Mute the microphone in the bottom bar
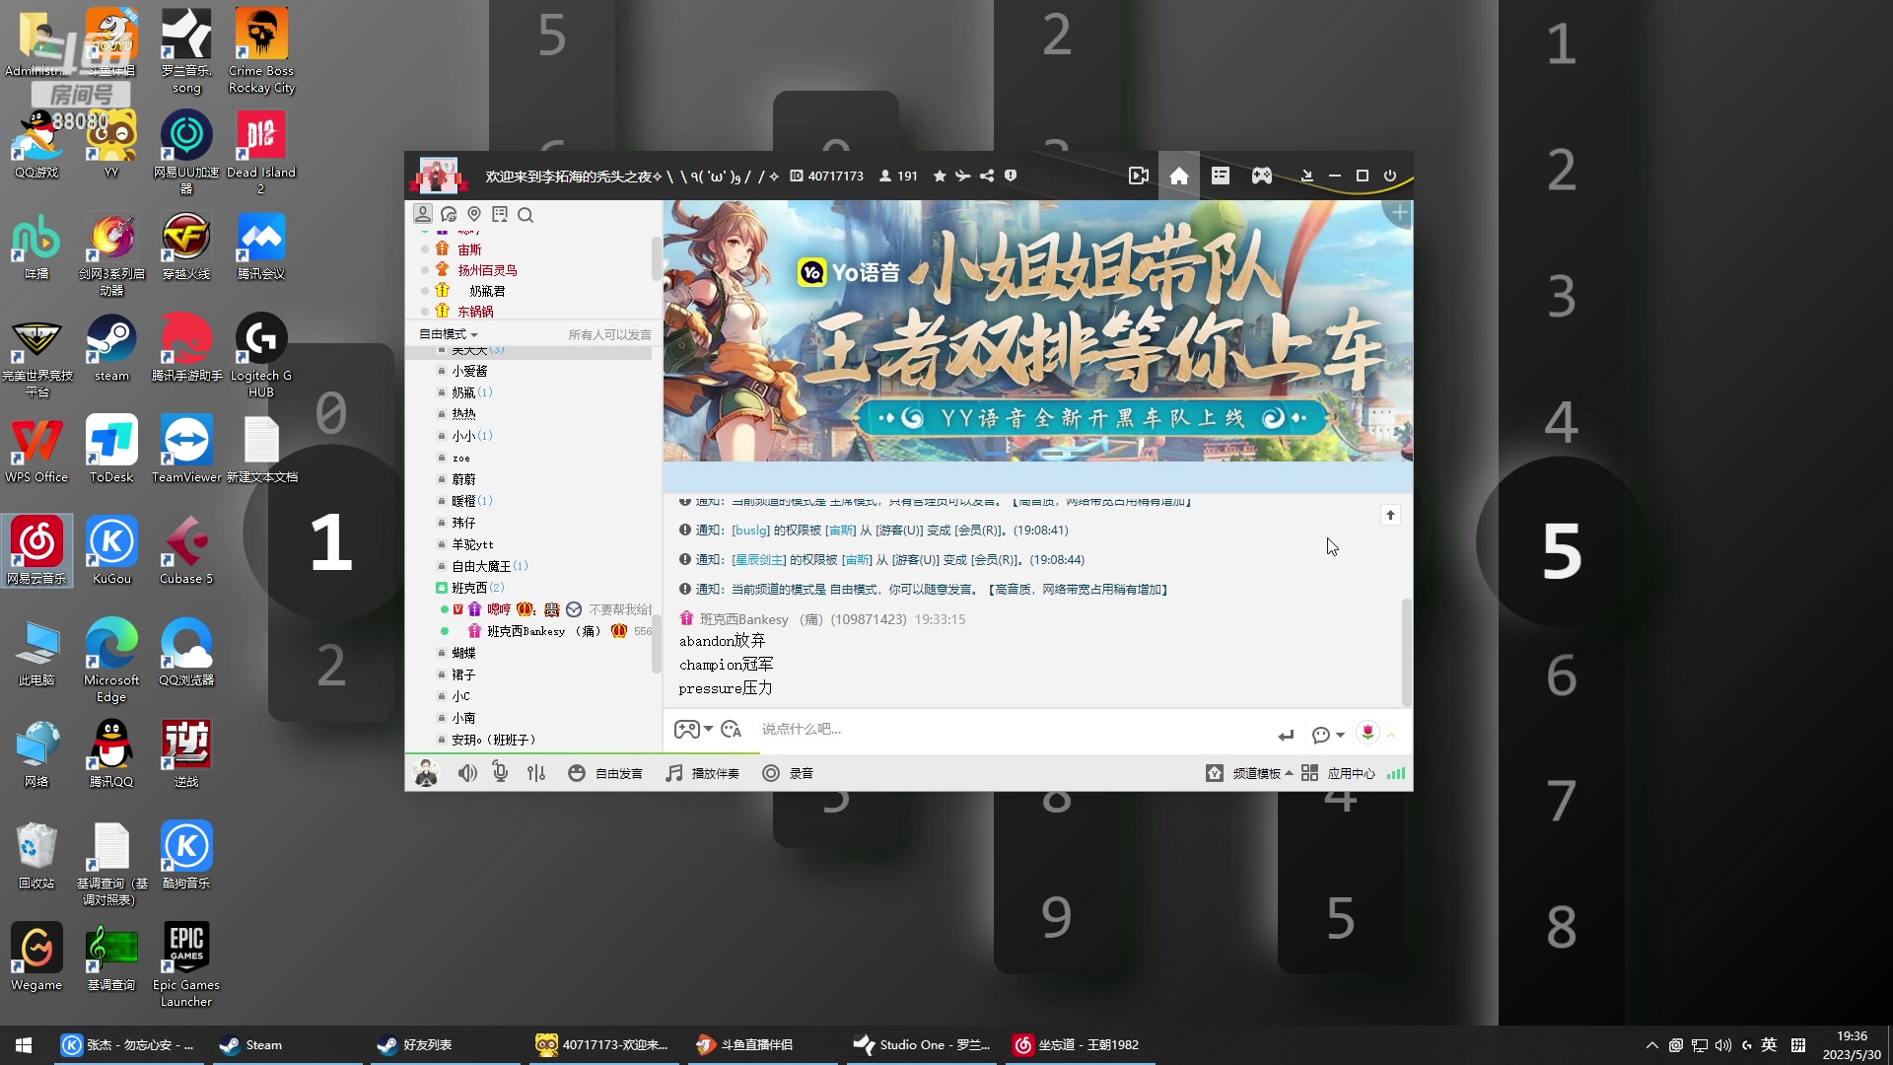The width and height of the screenshot is (1893, 1065). tap(500, 773)
